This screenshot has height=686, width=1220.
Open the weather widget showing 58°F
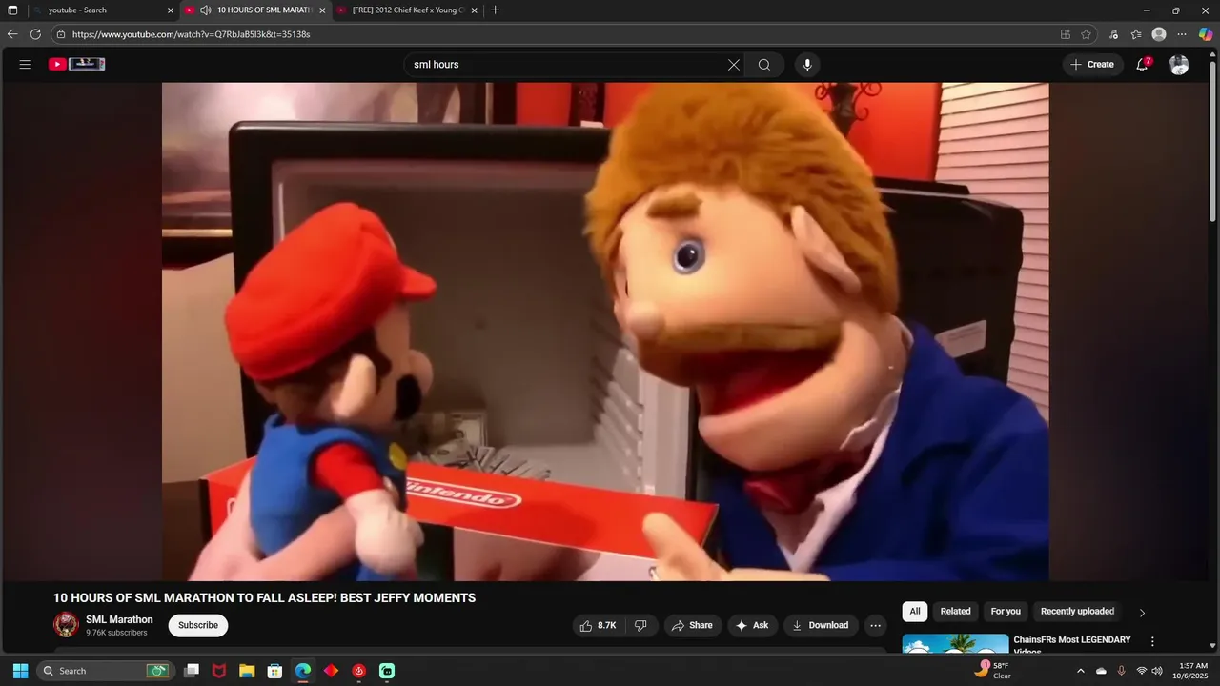click(993, 670)
